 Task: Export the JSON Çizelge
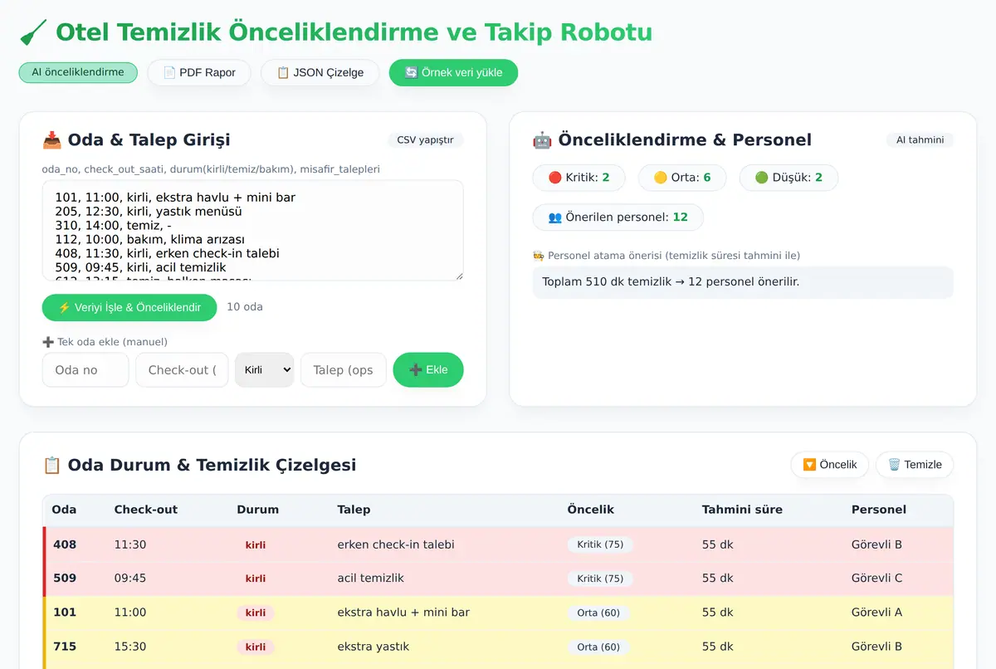pyautogui.click(x=320, y=72)
